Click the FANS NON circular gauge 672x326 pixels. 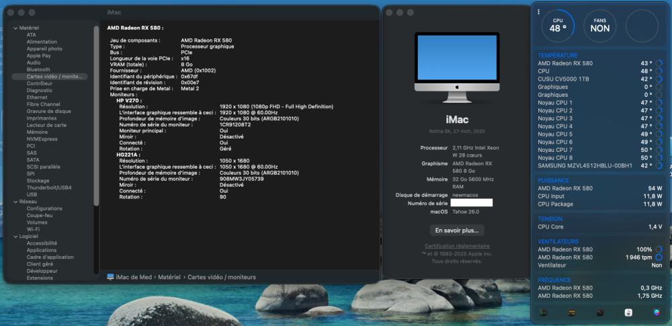600,26
